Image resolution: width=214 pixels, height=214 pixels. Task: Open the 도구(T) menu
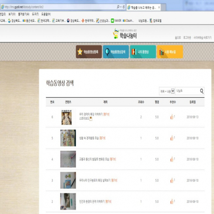(35, 14)
